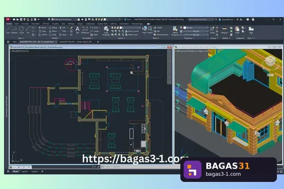
Task: Click Edit Attributes button
Action: point(160,34)
